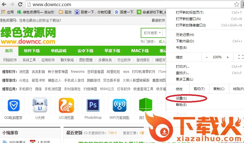Switch to the MAC下载 navigation tab
Viewport: 244px width, 143px height.
[x=140, y=51]
